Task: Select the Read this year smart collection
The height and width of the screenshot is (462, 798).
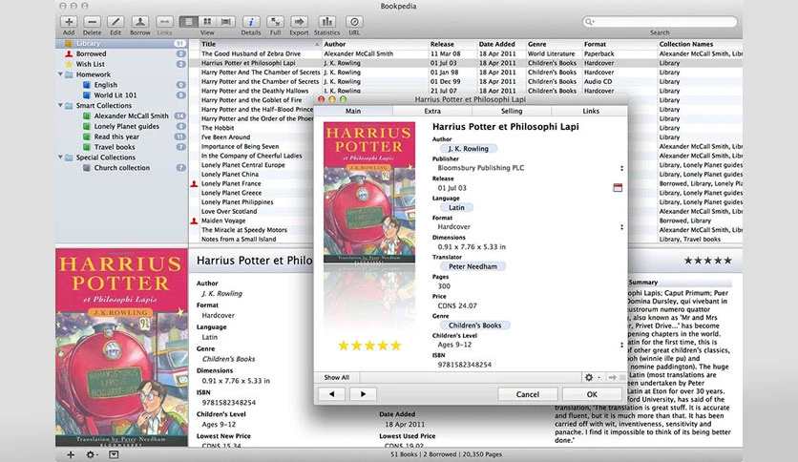Action: pos(121,136)
